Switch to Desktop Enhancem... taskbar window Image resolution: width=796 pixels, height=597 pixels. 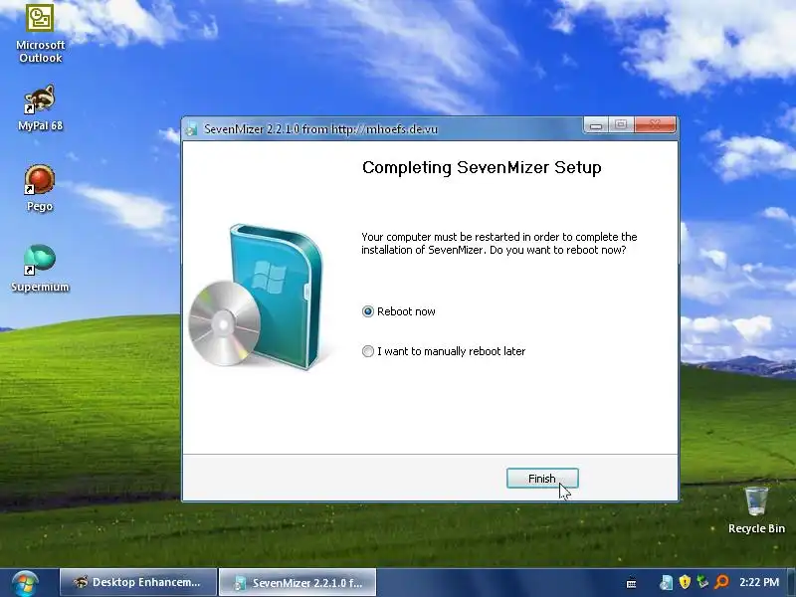(138, 582)
